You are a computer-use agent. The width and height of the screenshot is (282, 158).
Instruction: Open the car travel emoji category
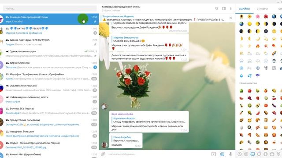tap(272, 154)
